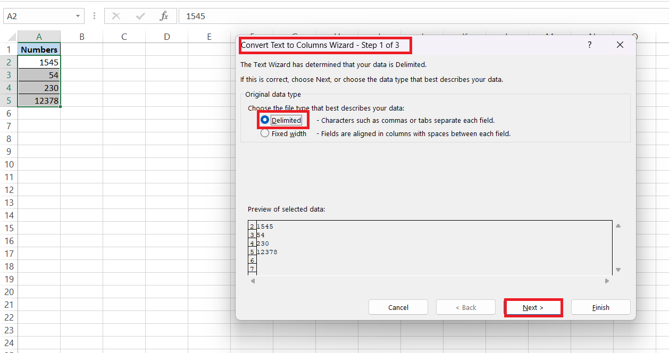The width and height of the screenshot is (669, 353).
Task: Select the row 20 header
Action: [x=9, y=292]
